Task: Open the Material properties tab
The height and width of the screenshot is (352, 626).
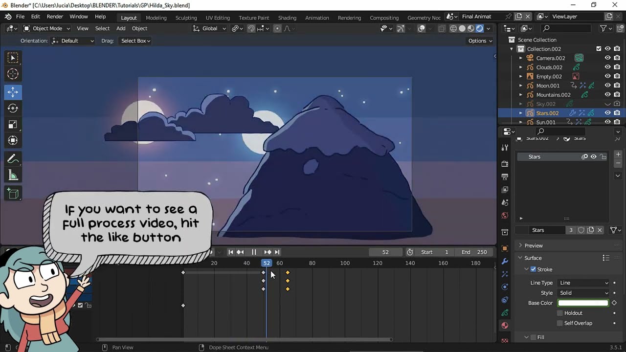Action: coord(505,325)
